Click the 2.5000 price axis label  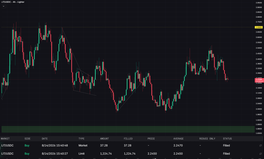coord(259,48)
